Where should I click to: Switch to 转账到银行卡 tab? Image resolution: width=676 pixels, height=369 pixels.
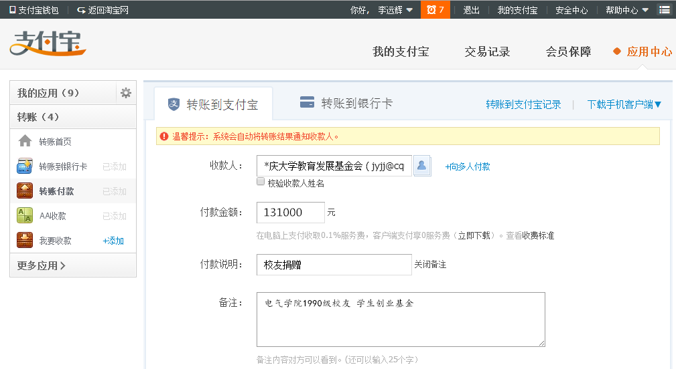click(x=346, y=103)
